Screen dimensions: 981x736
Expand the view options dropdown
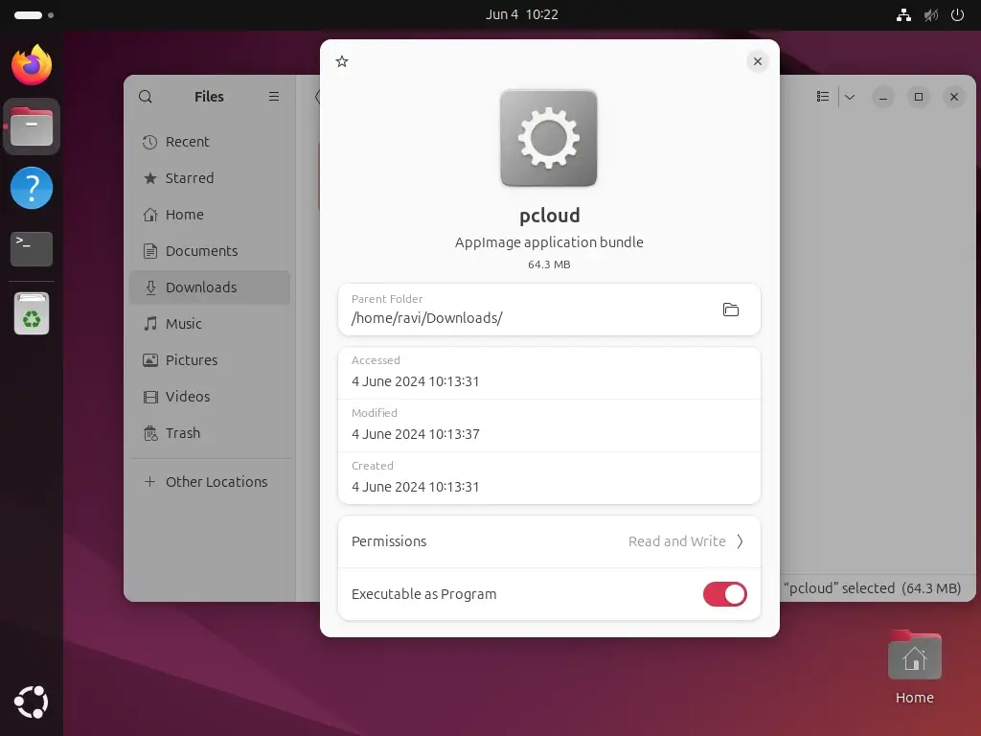pos(849,97)
